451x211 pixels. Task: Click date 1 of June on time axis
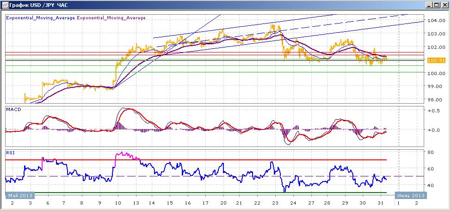coord(398,203)
